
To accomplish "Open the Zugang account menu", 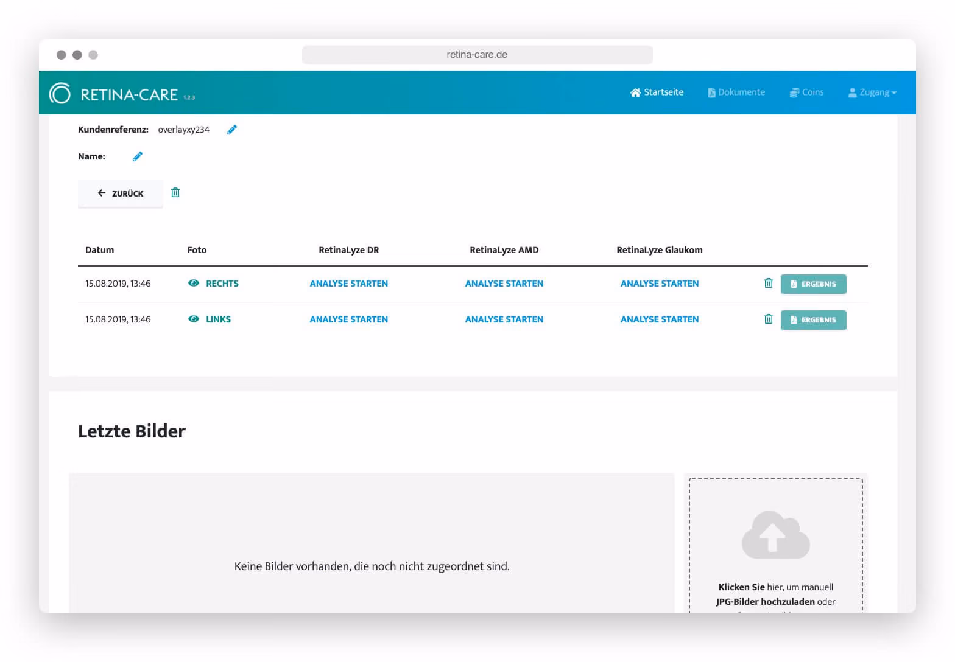I will (x=872, y=92).
